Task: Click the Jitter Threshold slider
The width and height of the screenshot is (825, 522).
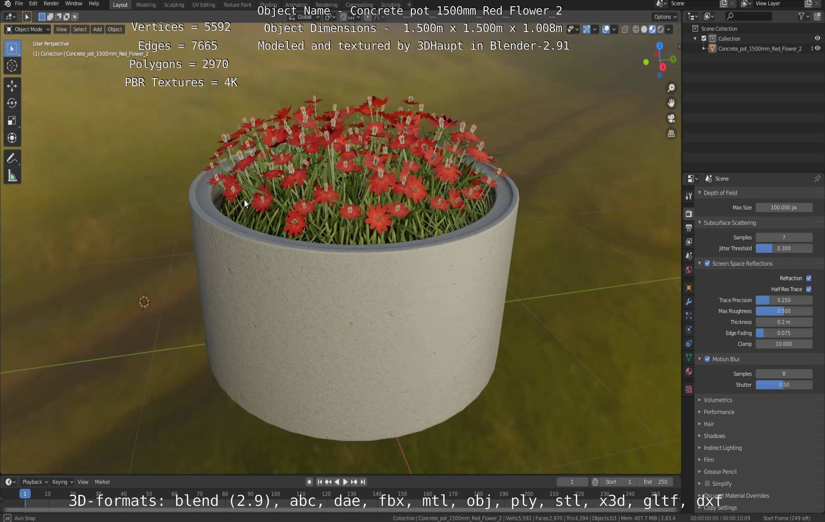Action: point(784,249)
